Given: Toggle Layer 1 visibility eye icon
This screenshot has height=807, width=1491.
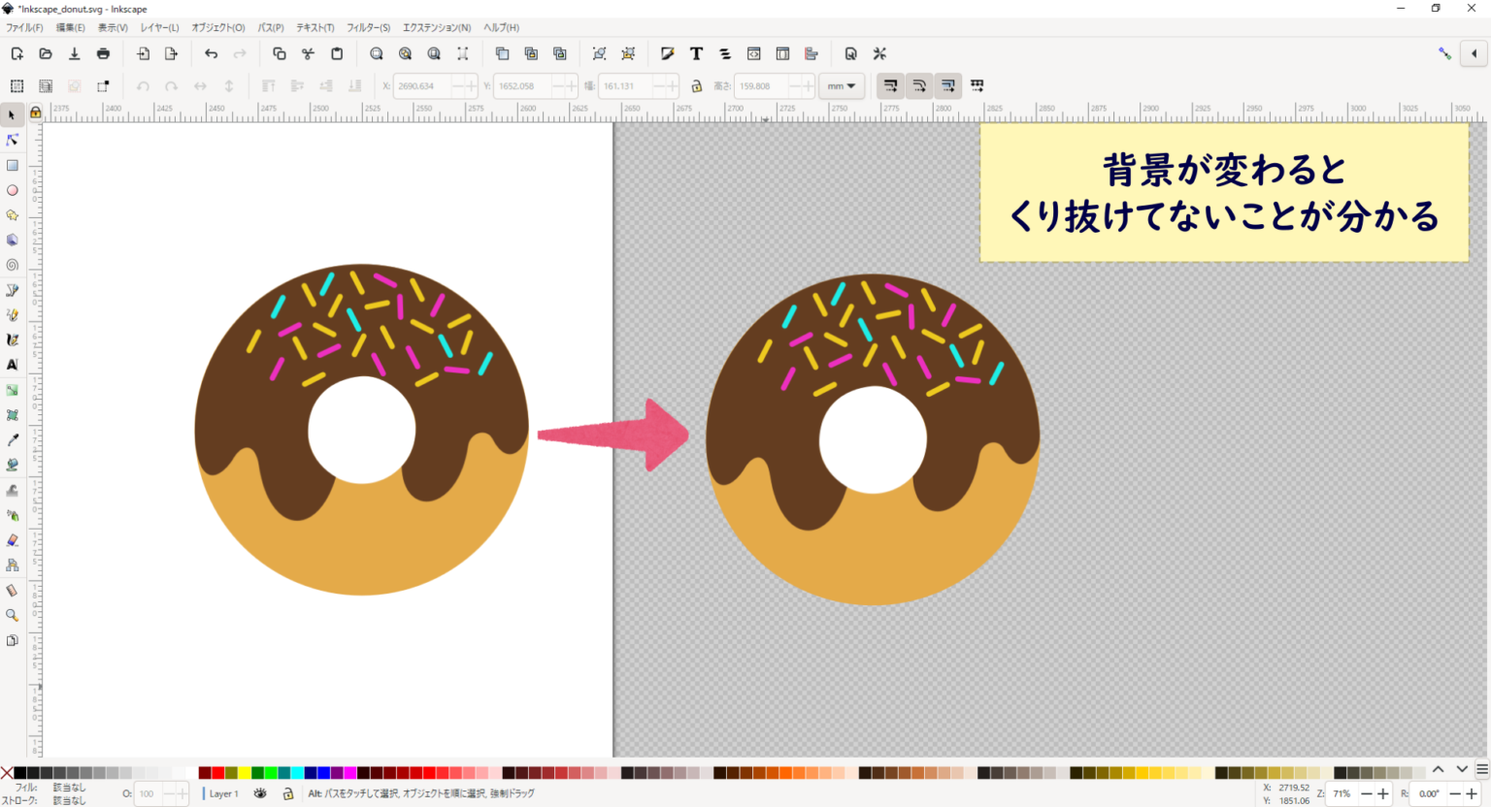Looking at the screenshot, I should (x=260, y=793).
